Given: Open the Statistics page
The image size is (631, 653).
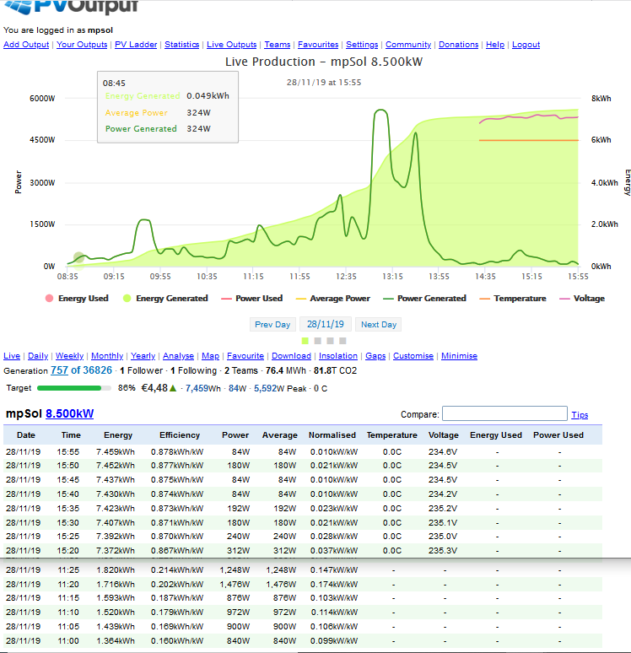Looking at the screenshot, I should pos(181,45).
